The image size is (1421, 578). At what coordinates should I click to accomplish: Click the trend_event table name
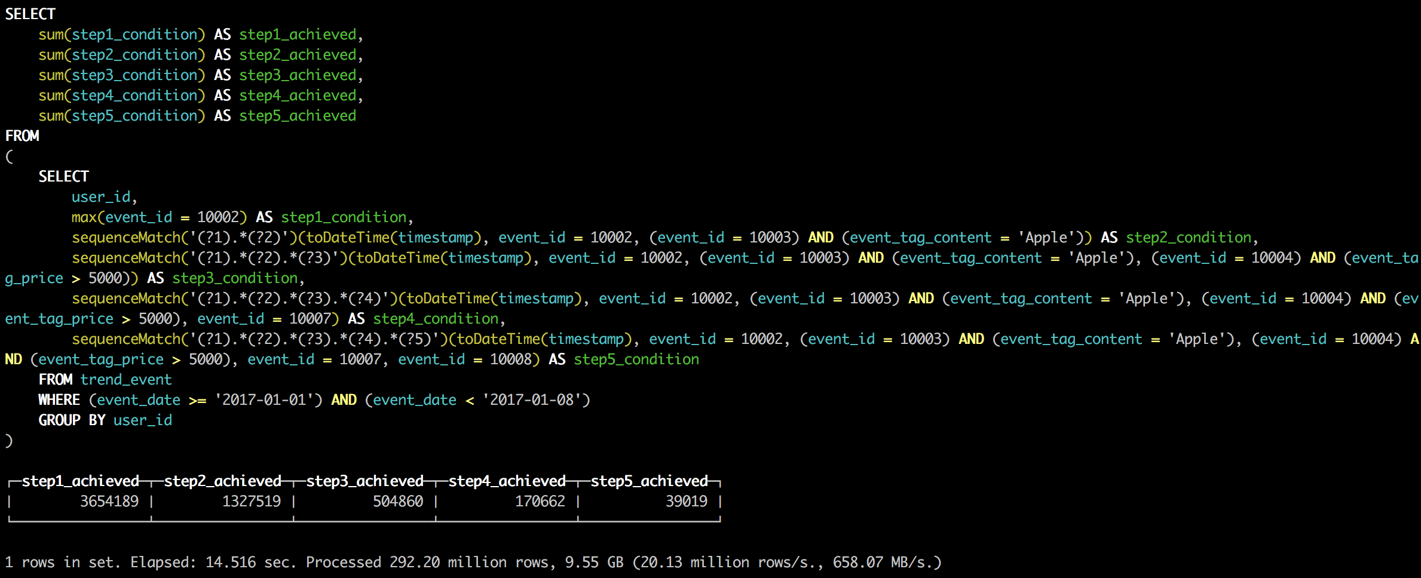tap(126, 380)
